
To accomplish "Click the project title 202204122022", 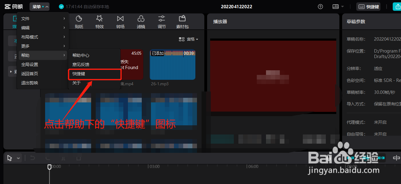I will tap(236, 7).
